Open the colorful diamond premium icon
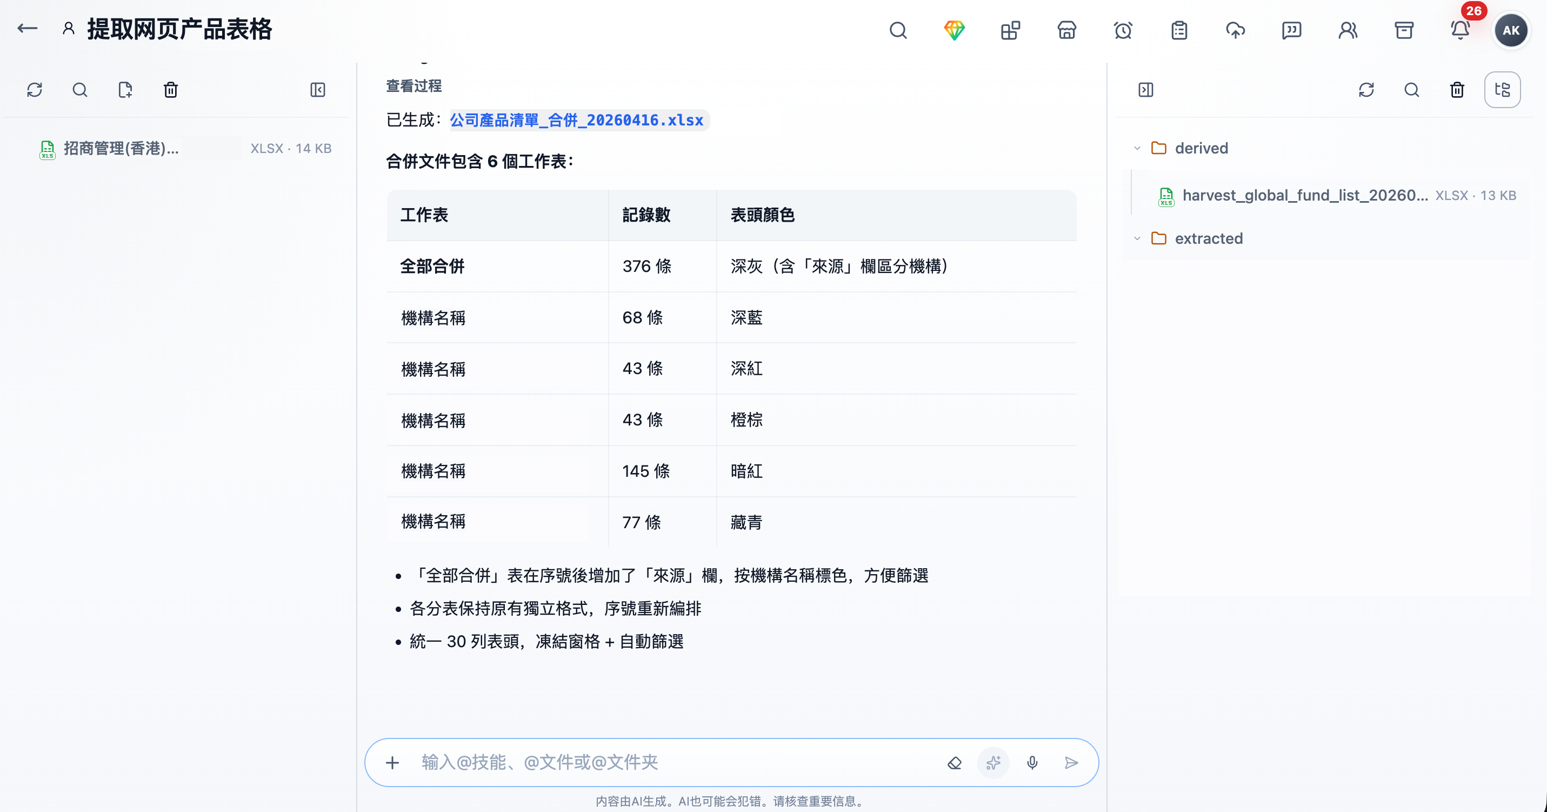 tap(953, 30)
